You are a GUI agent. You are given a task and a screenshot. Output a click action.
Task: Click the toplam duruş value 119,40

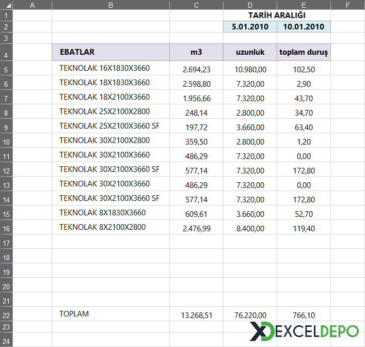pos(304,228)
